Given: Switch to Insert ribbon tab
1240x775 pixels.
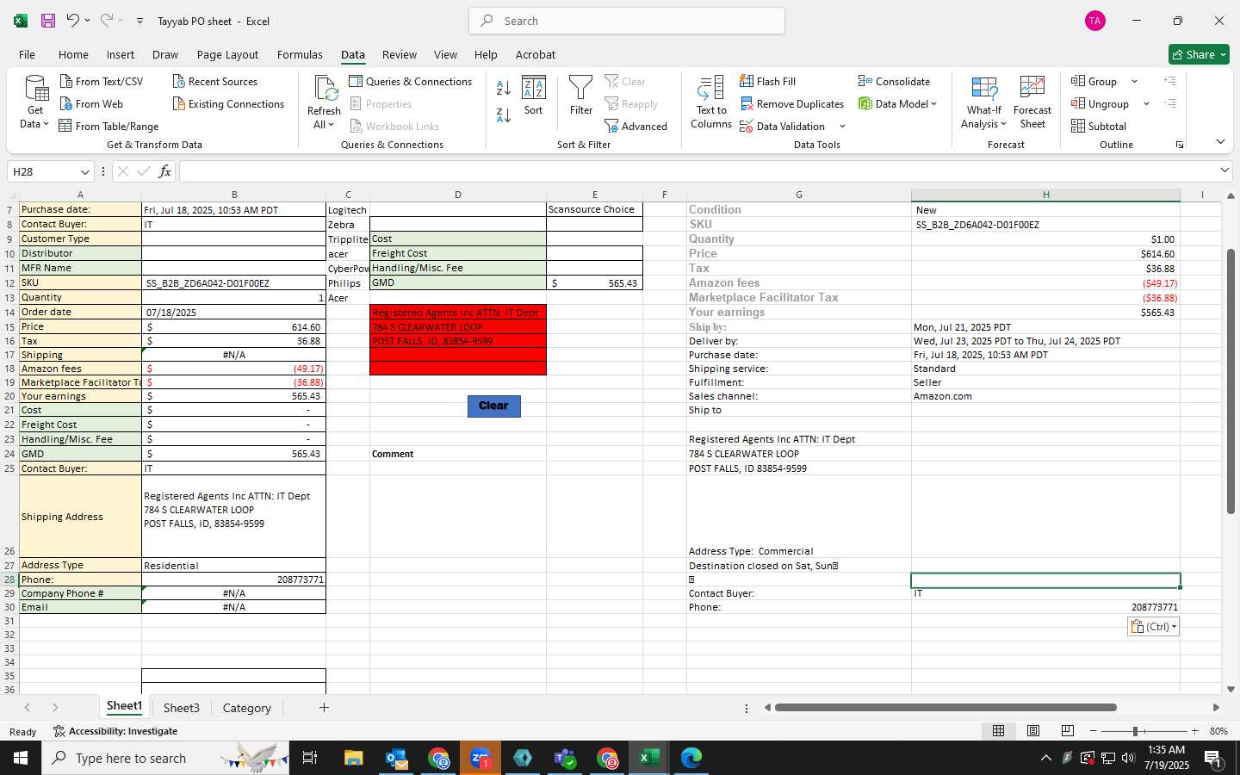Looking at the screenshot, I should click(121, 54).
